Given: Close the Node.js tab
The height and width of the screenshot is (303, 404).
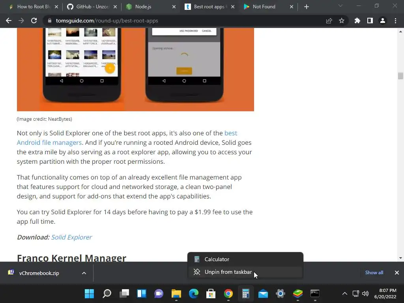Looking at the screenshot, I should 174,7.
